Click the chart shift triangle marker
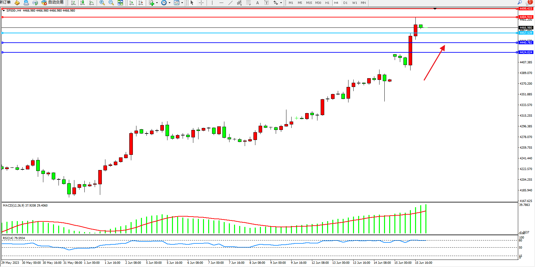The image size is (535, 267). (435, 9)
